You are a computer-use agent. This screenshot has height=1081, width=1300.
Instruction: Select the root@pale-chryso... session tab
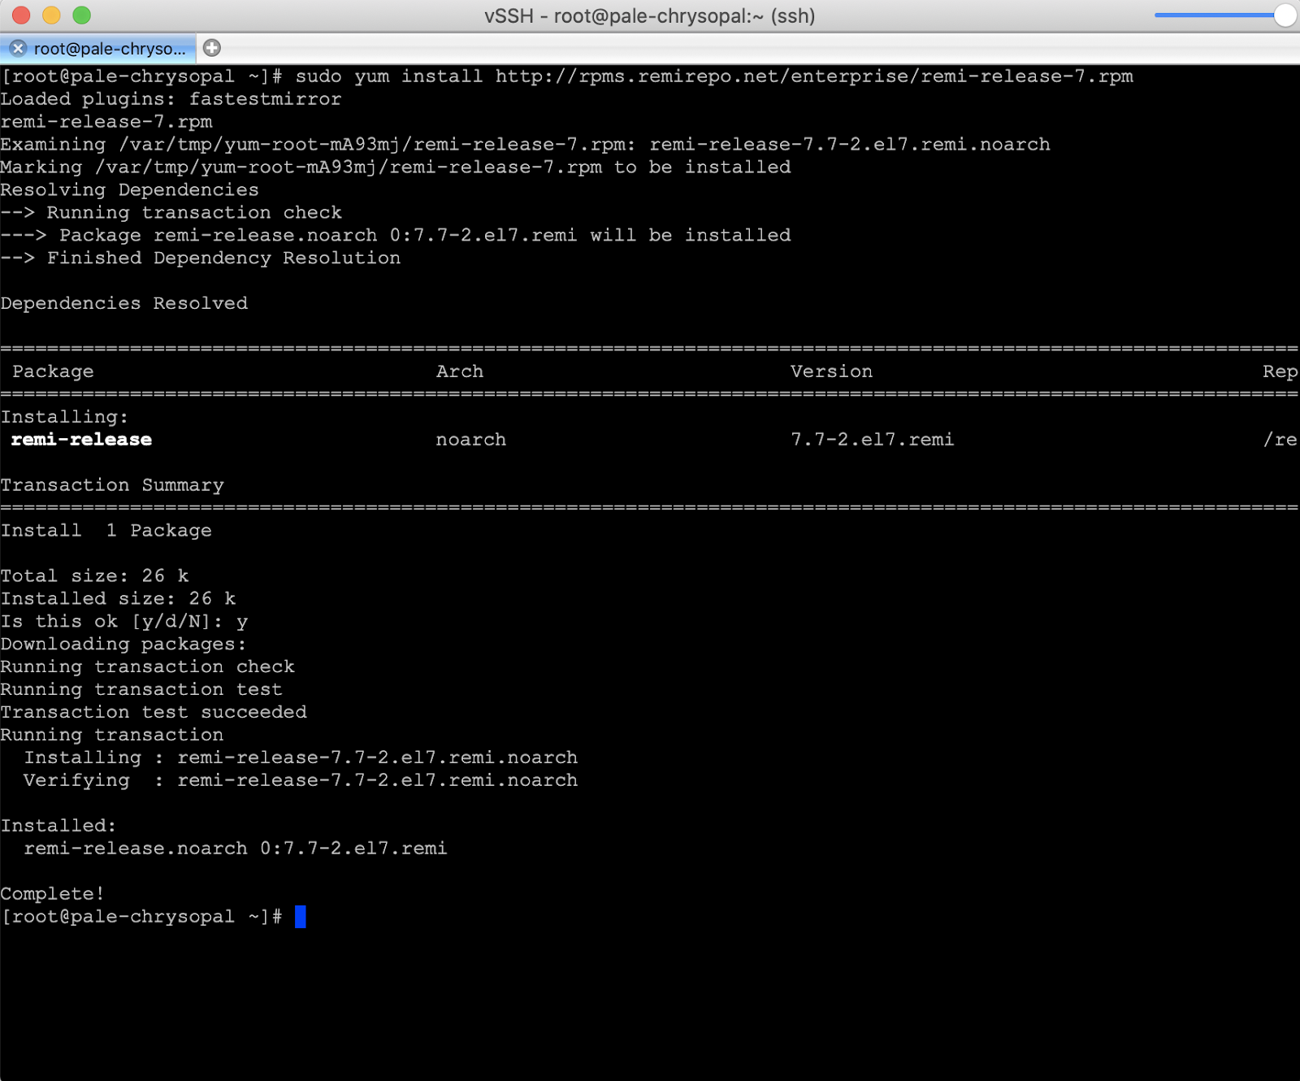[x=98, y=49]
